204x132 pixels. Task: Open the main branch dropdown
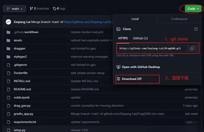point(14,9)
